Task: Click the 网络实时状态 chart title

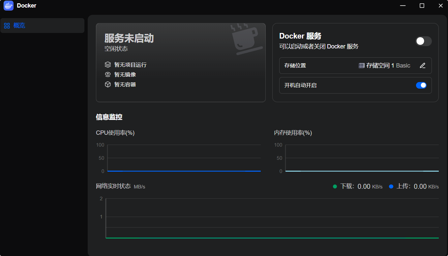Action: [113, 186]
